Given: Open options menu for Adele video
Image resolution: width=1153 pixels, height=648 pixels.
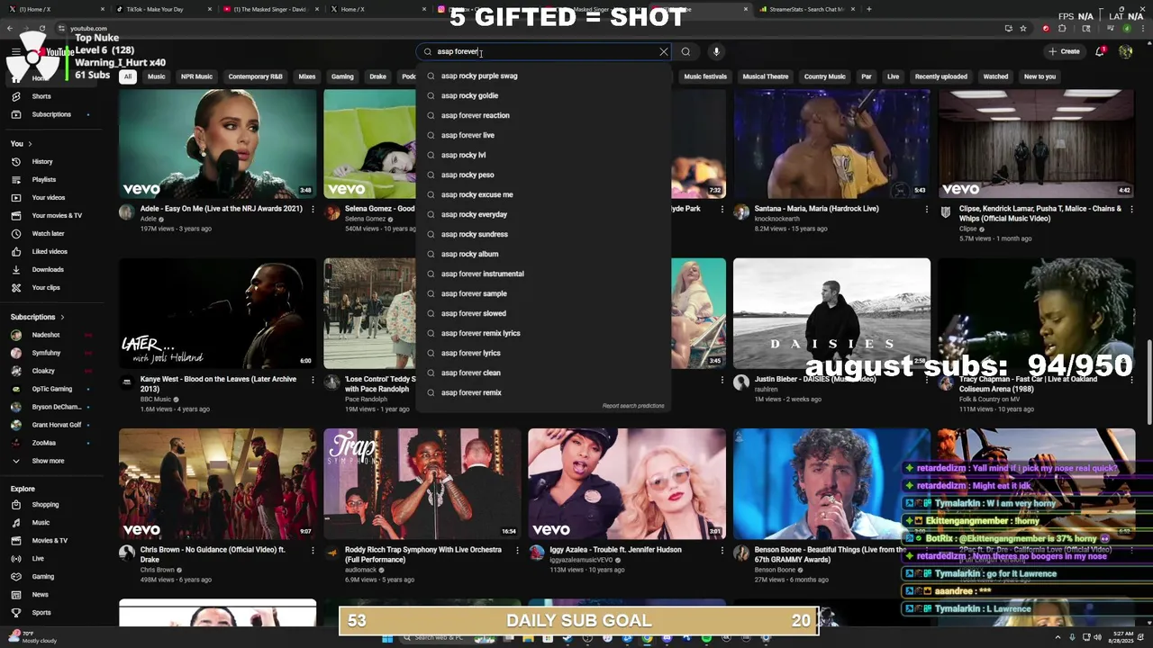Looking at the screenshot, I should pyautogui.click(x=313, y=209).
